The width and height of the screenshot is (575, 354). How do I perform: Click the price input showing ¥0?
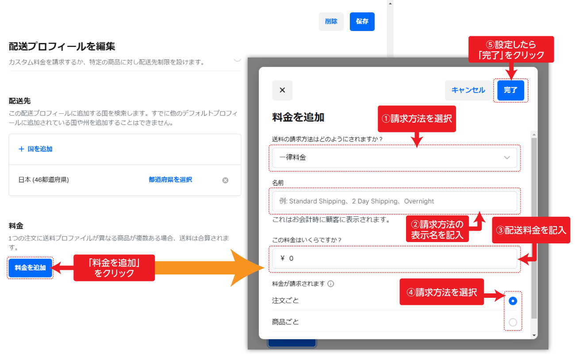point(394,258)
